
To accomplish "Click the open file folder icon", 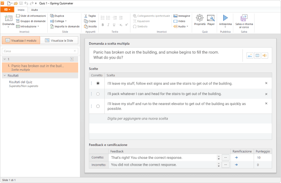I will (x=16, y=3).
